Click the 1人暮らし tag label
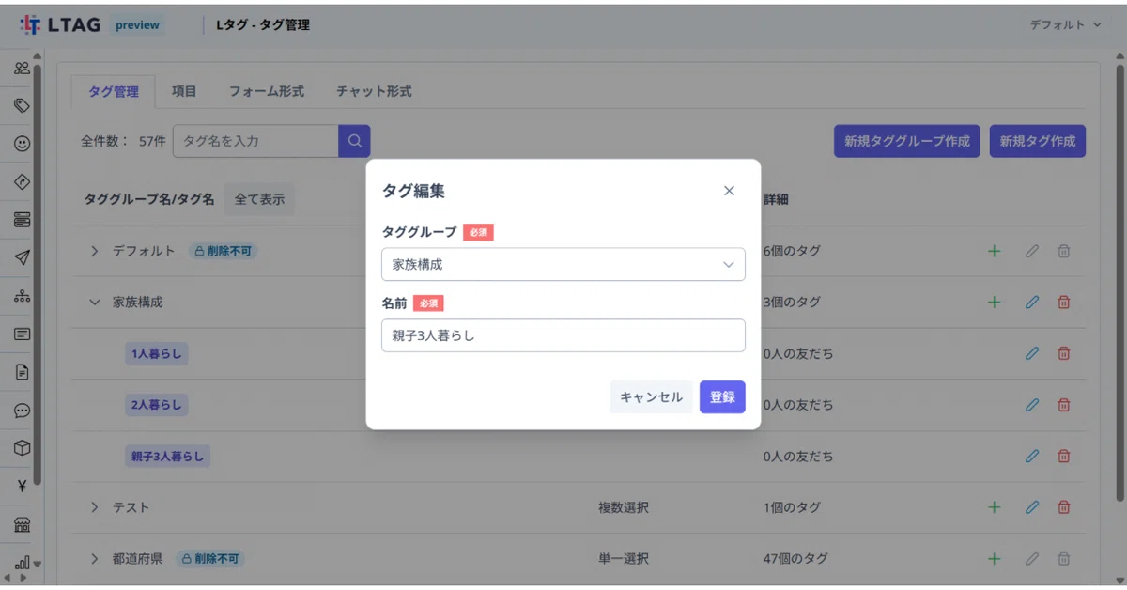 coord(157,353)
